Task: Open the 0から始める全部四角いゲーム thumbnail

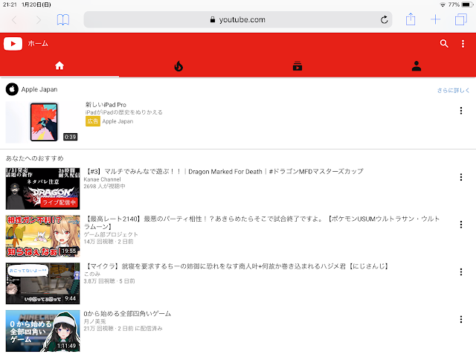Action: pos(43,331)
